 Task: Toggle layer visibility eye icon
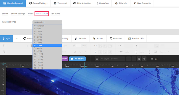[152, 59]
